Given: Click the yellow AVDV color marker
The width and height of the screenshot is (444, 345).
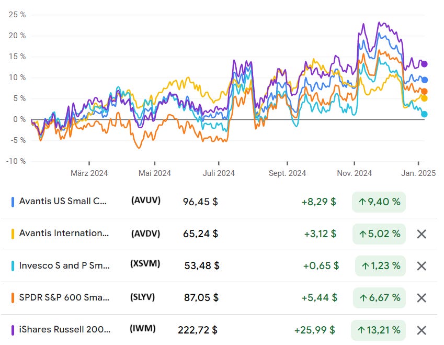Looking at the screenshot, I should tap(13, 234).
